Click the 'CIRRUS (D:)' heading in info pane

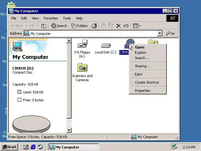point(23,68)
